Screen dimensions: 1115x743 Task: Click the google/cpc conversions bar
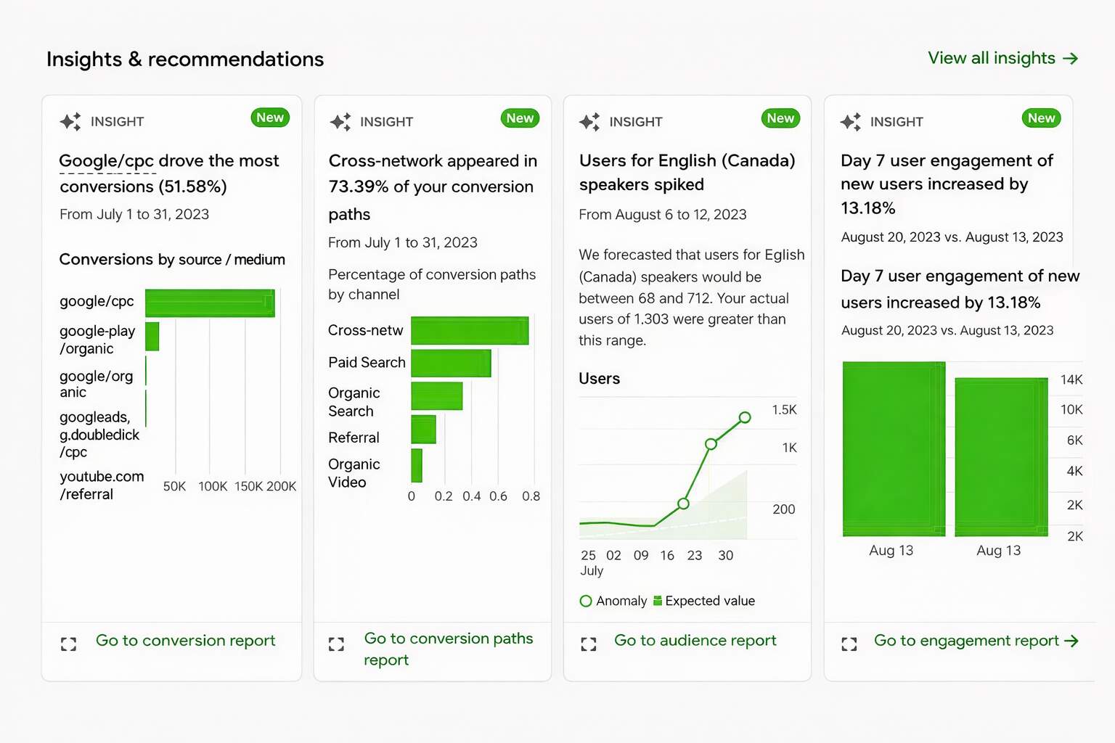210,303
